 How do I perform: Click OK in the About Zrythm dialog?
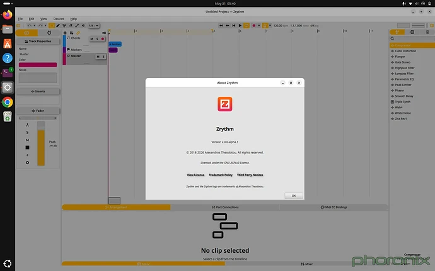[294, 196]
